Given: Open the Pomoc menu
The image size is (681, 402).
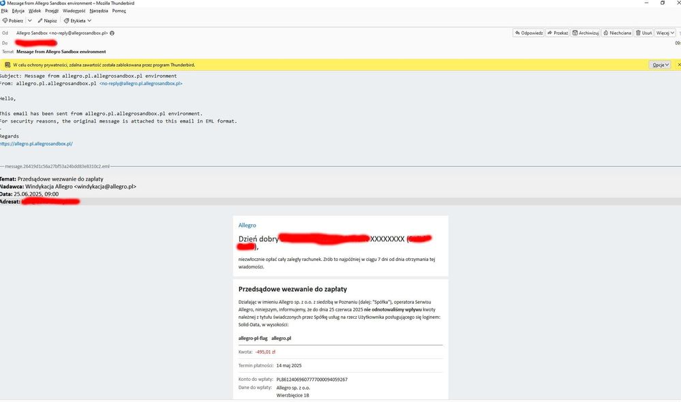Looking at the screenshot, I should (119, 11).
